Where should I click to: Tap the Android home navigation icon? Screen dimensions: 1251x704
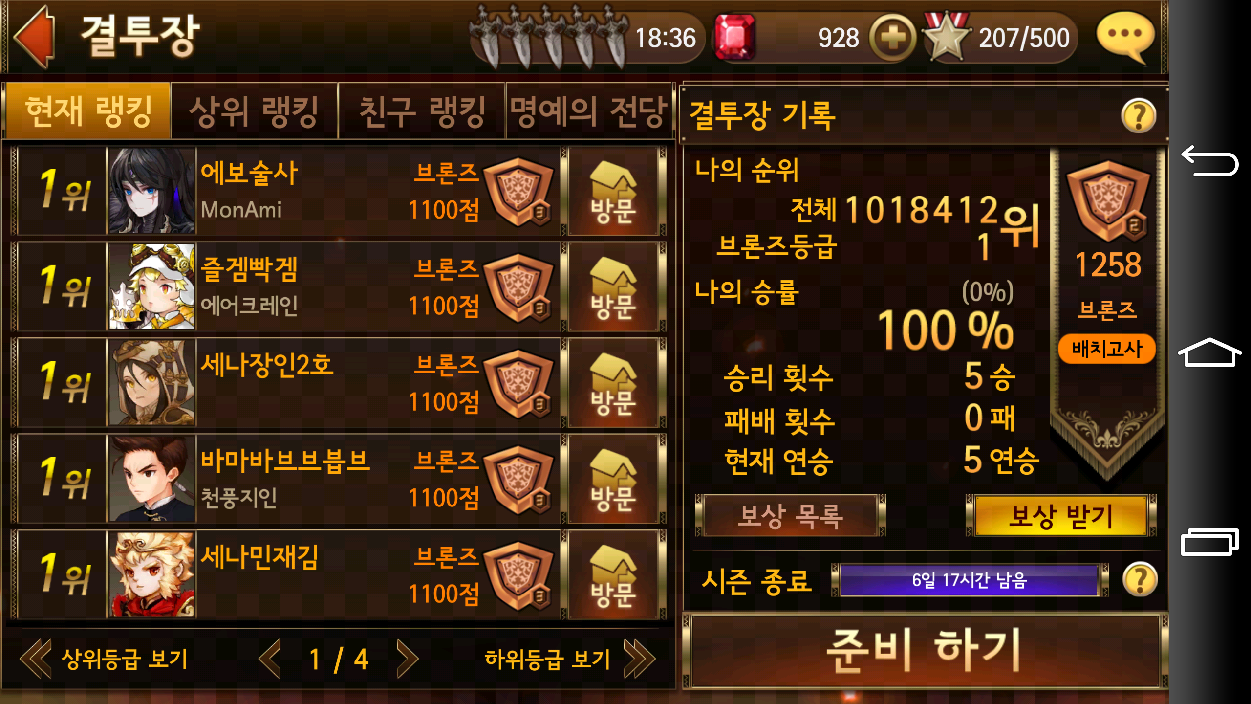click(x=1209, y=352)
